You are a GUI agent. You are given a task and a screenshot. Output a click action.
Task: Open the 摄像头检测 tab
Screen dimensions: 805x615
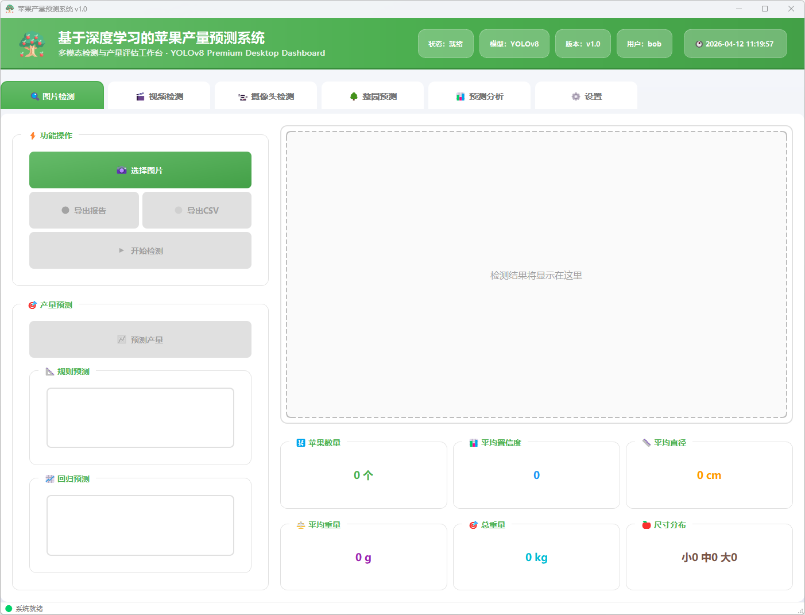click(266, 96)
